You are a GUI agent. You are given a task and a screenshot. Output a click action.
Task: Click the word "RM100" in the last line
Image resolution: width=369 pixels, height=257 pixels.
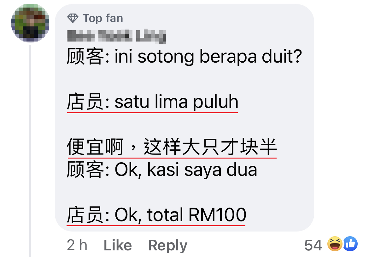coord(217,215)
